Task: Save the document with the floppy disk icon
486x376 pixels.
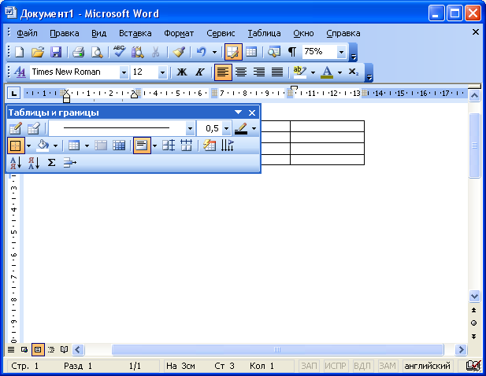Action: 56,52
